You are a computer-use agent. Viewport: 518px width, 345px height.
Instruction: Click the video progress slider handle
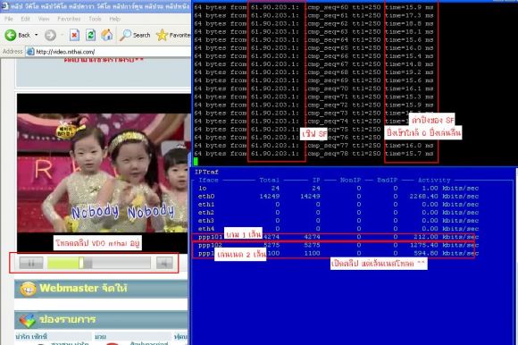81,263
